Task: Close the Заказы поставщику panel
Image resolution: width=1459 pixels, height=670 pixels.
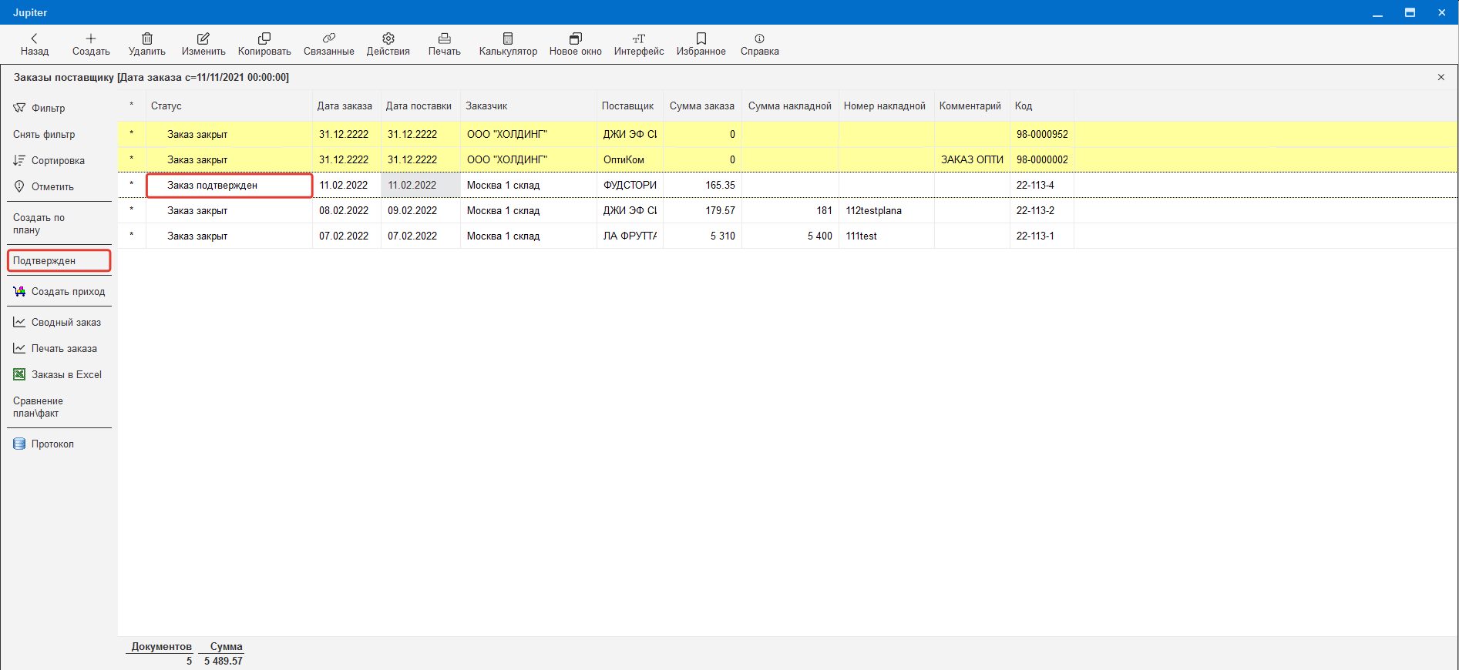Action: [1441, 77]
